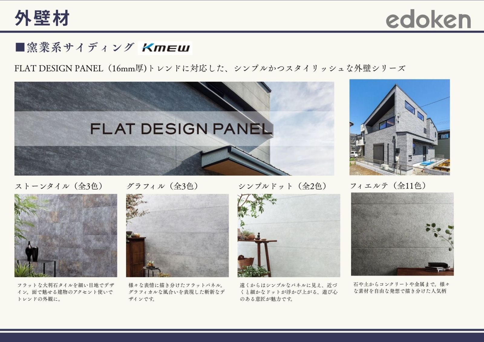Click the square bullet before 窯業系サイディング
Viewport: 484px width, 342px height.
click(20, 47)
